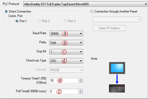
Task: Click the blue HMI panel screen icon
Action: [x=117, y=68]
